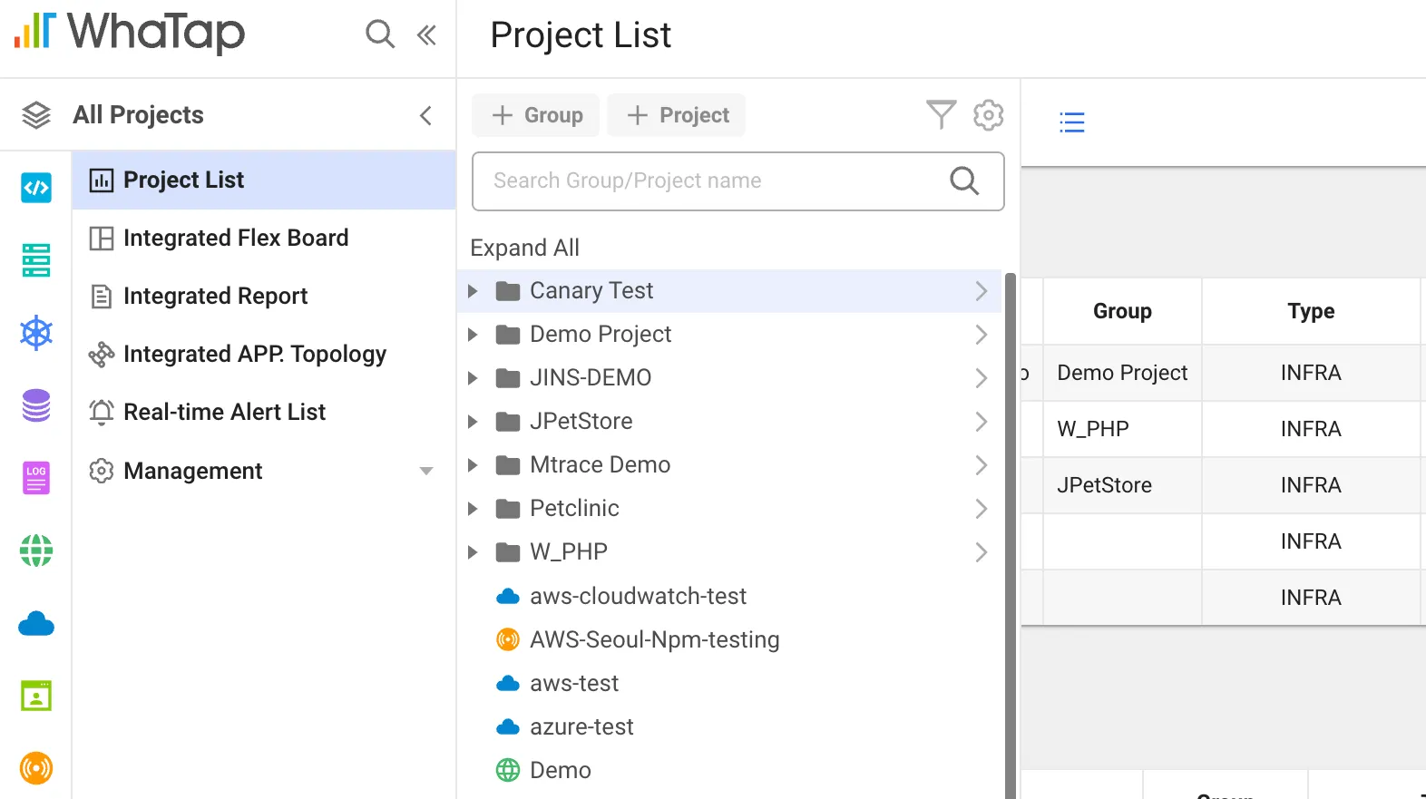
Task: Open the Server monitoring icon in the rail
Action: click(x=36, y=260)
